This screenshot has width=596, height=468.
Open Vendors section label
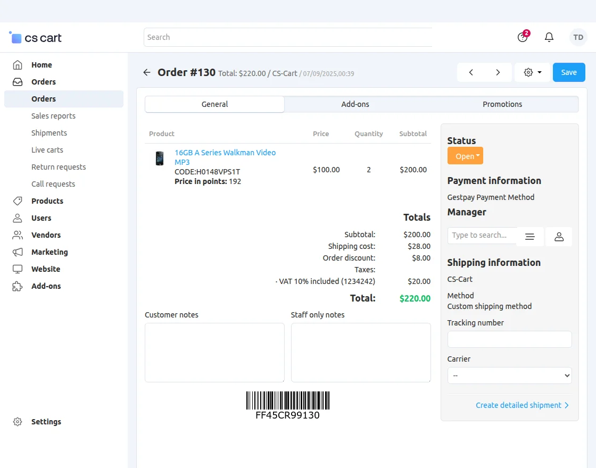point(46,235)
